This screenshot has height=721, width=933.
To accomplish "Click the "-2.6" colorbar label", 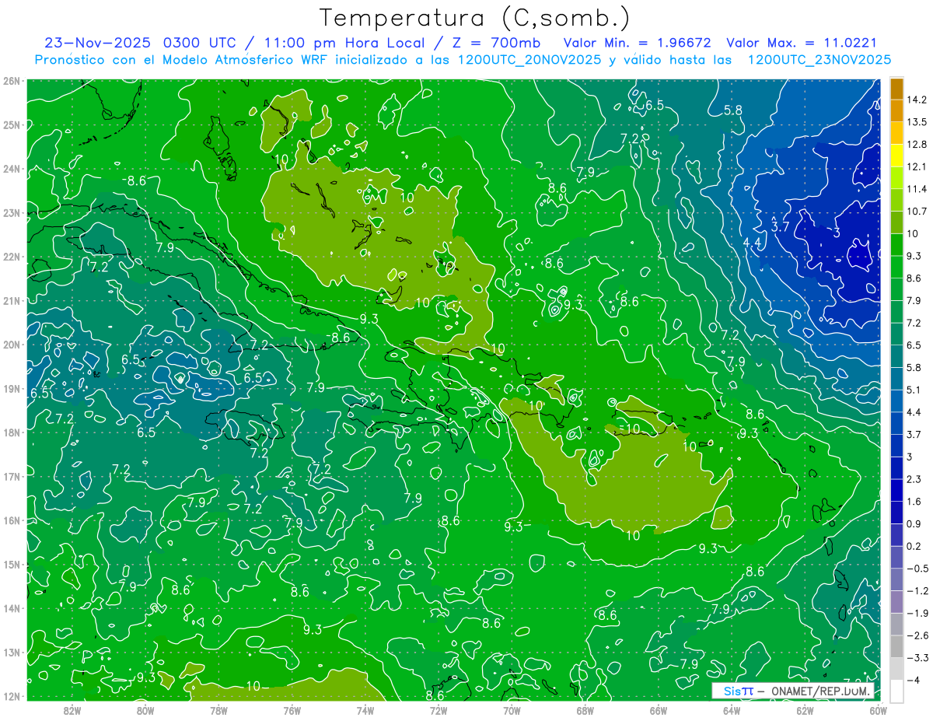I will 917,635.
